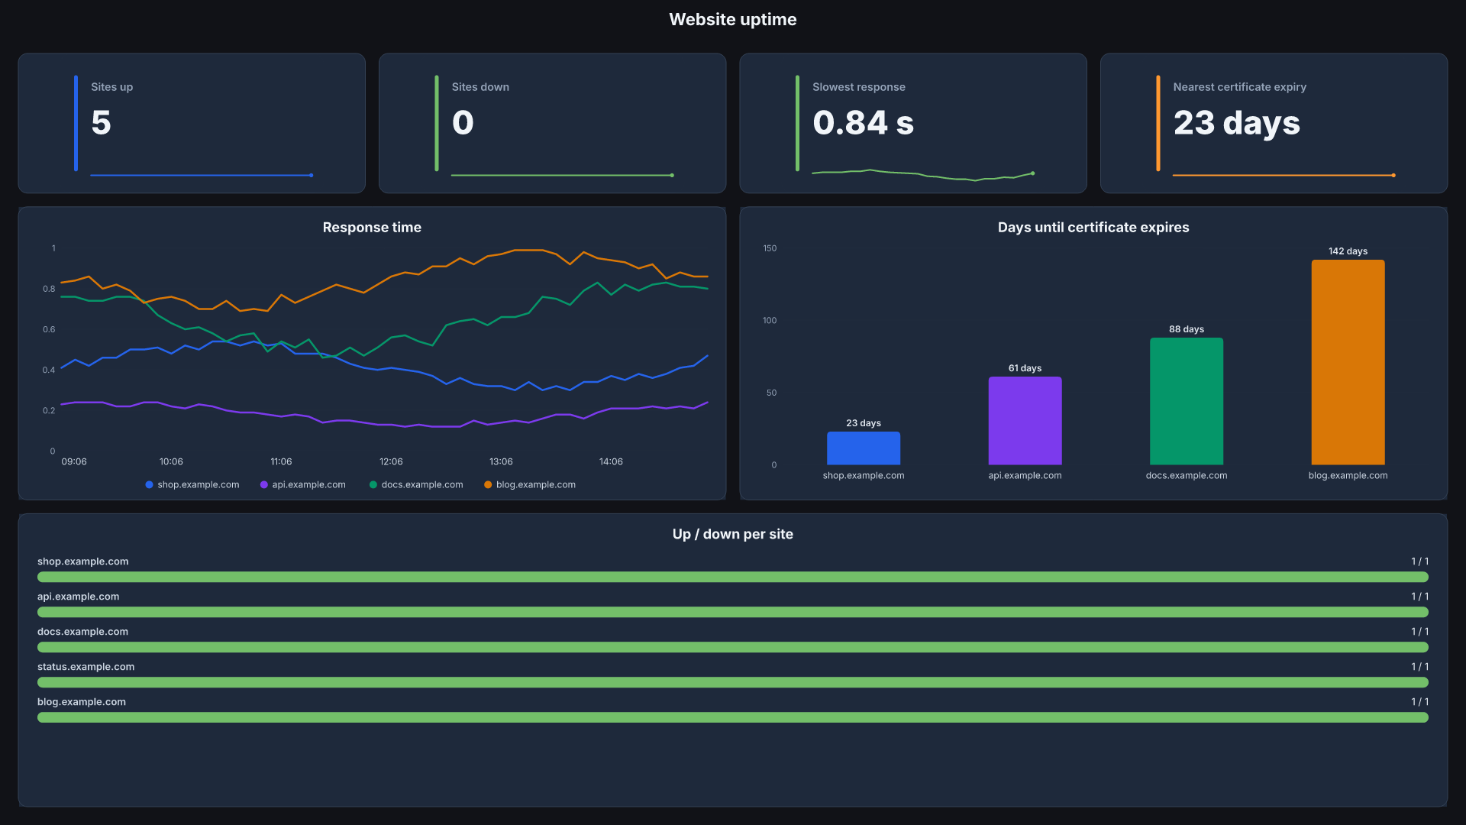Open the Days until certificate expires title
This screenshot has width=1466, height=825.
[1093, 227]
